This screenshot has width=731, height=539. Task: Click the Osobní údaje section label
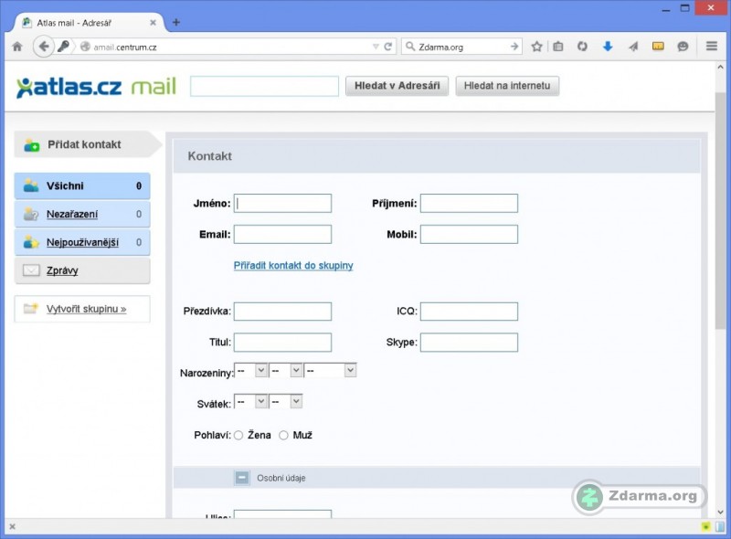click(x=281, y=479)
